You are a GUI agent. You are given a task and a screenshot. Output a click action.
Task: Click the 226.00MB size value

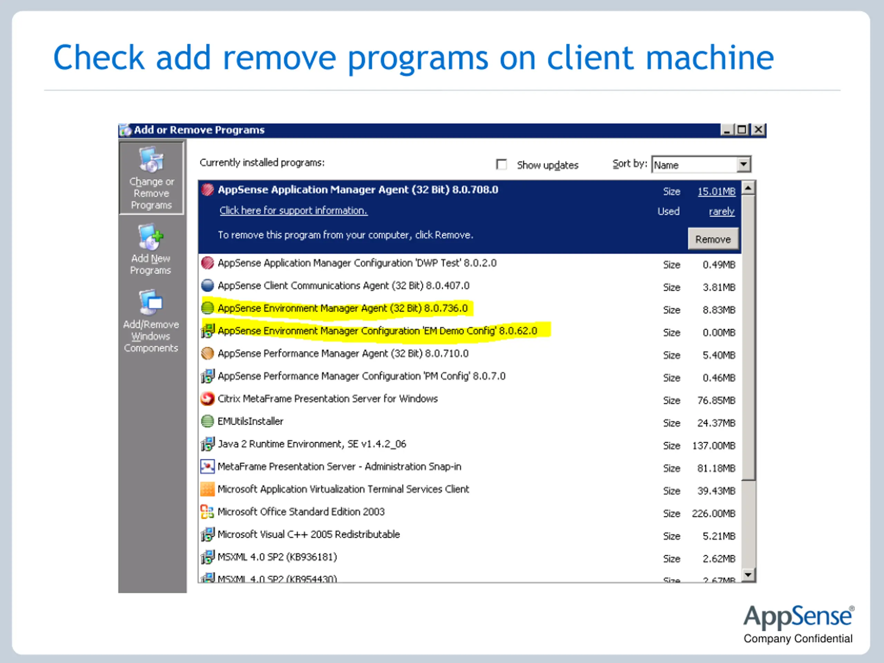pos(714,513)
